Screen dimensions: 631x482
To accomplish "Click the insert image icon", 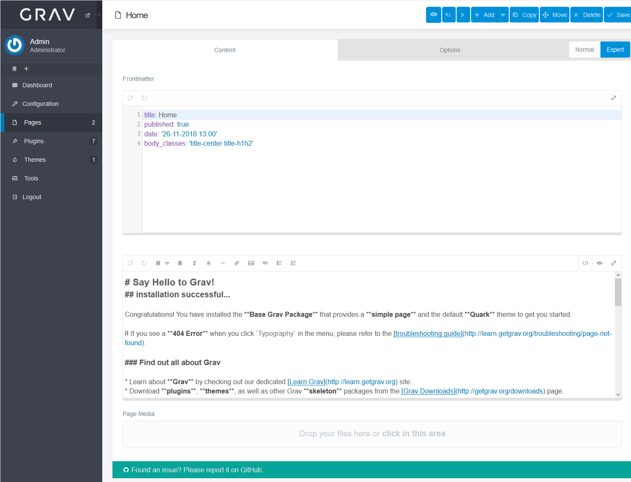I will point(251,263).
